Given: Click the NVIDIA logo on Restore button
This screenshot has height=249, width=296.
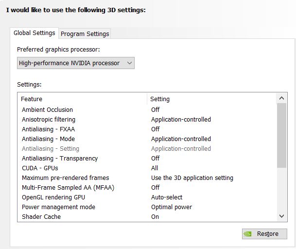Looking at the screenshot, I should pos(248,234).
